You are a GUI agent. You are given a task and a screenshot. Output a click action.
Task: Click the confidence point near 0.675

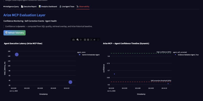click(x=114, y=74)
